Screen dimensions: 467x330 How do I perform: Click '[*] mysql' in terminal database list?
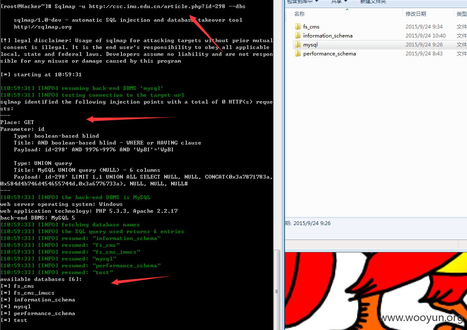[15, 307]
